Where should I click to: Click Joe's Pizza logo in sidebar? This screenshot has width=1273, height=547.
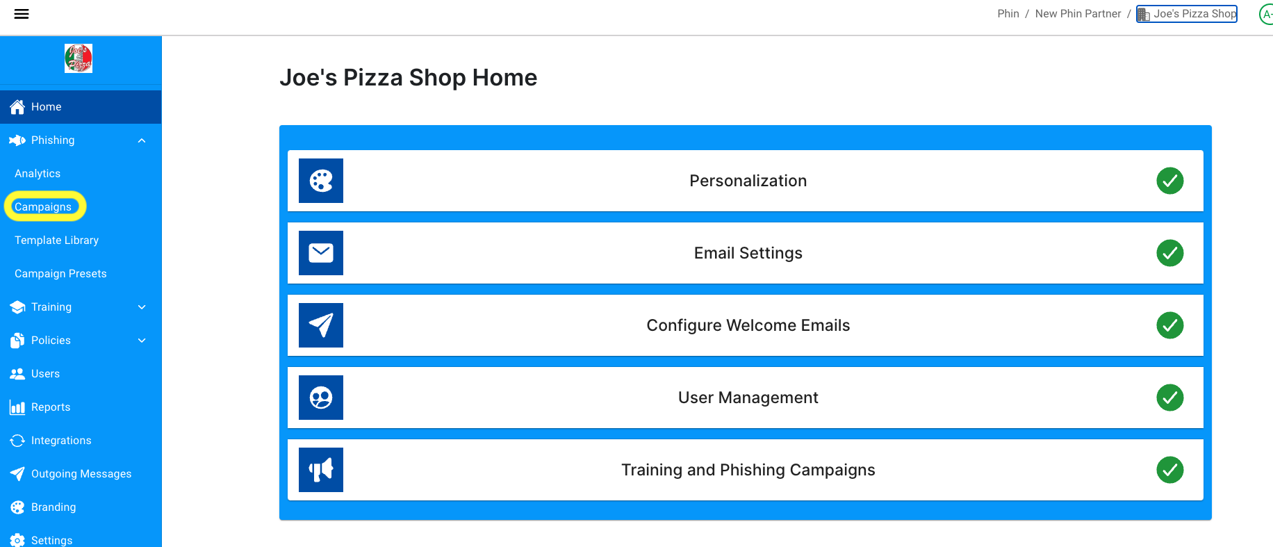[79, 58]
